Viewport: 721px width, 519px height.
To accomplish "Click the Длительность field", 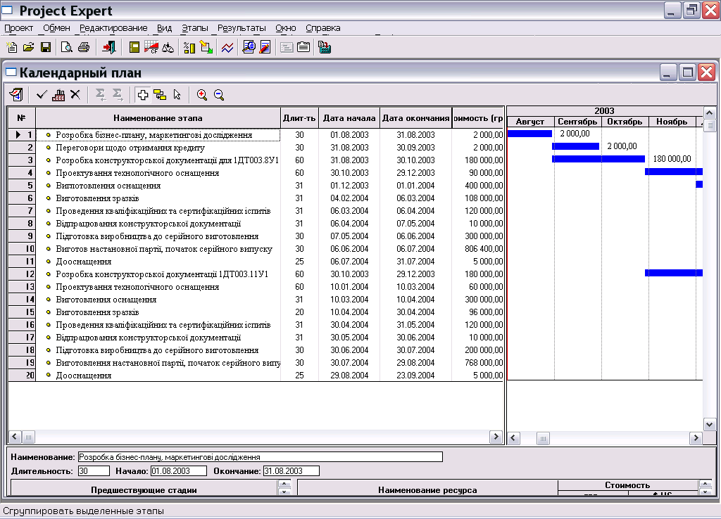I will 94,471.
